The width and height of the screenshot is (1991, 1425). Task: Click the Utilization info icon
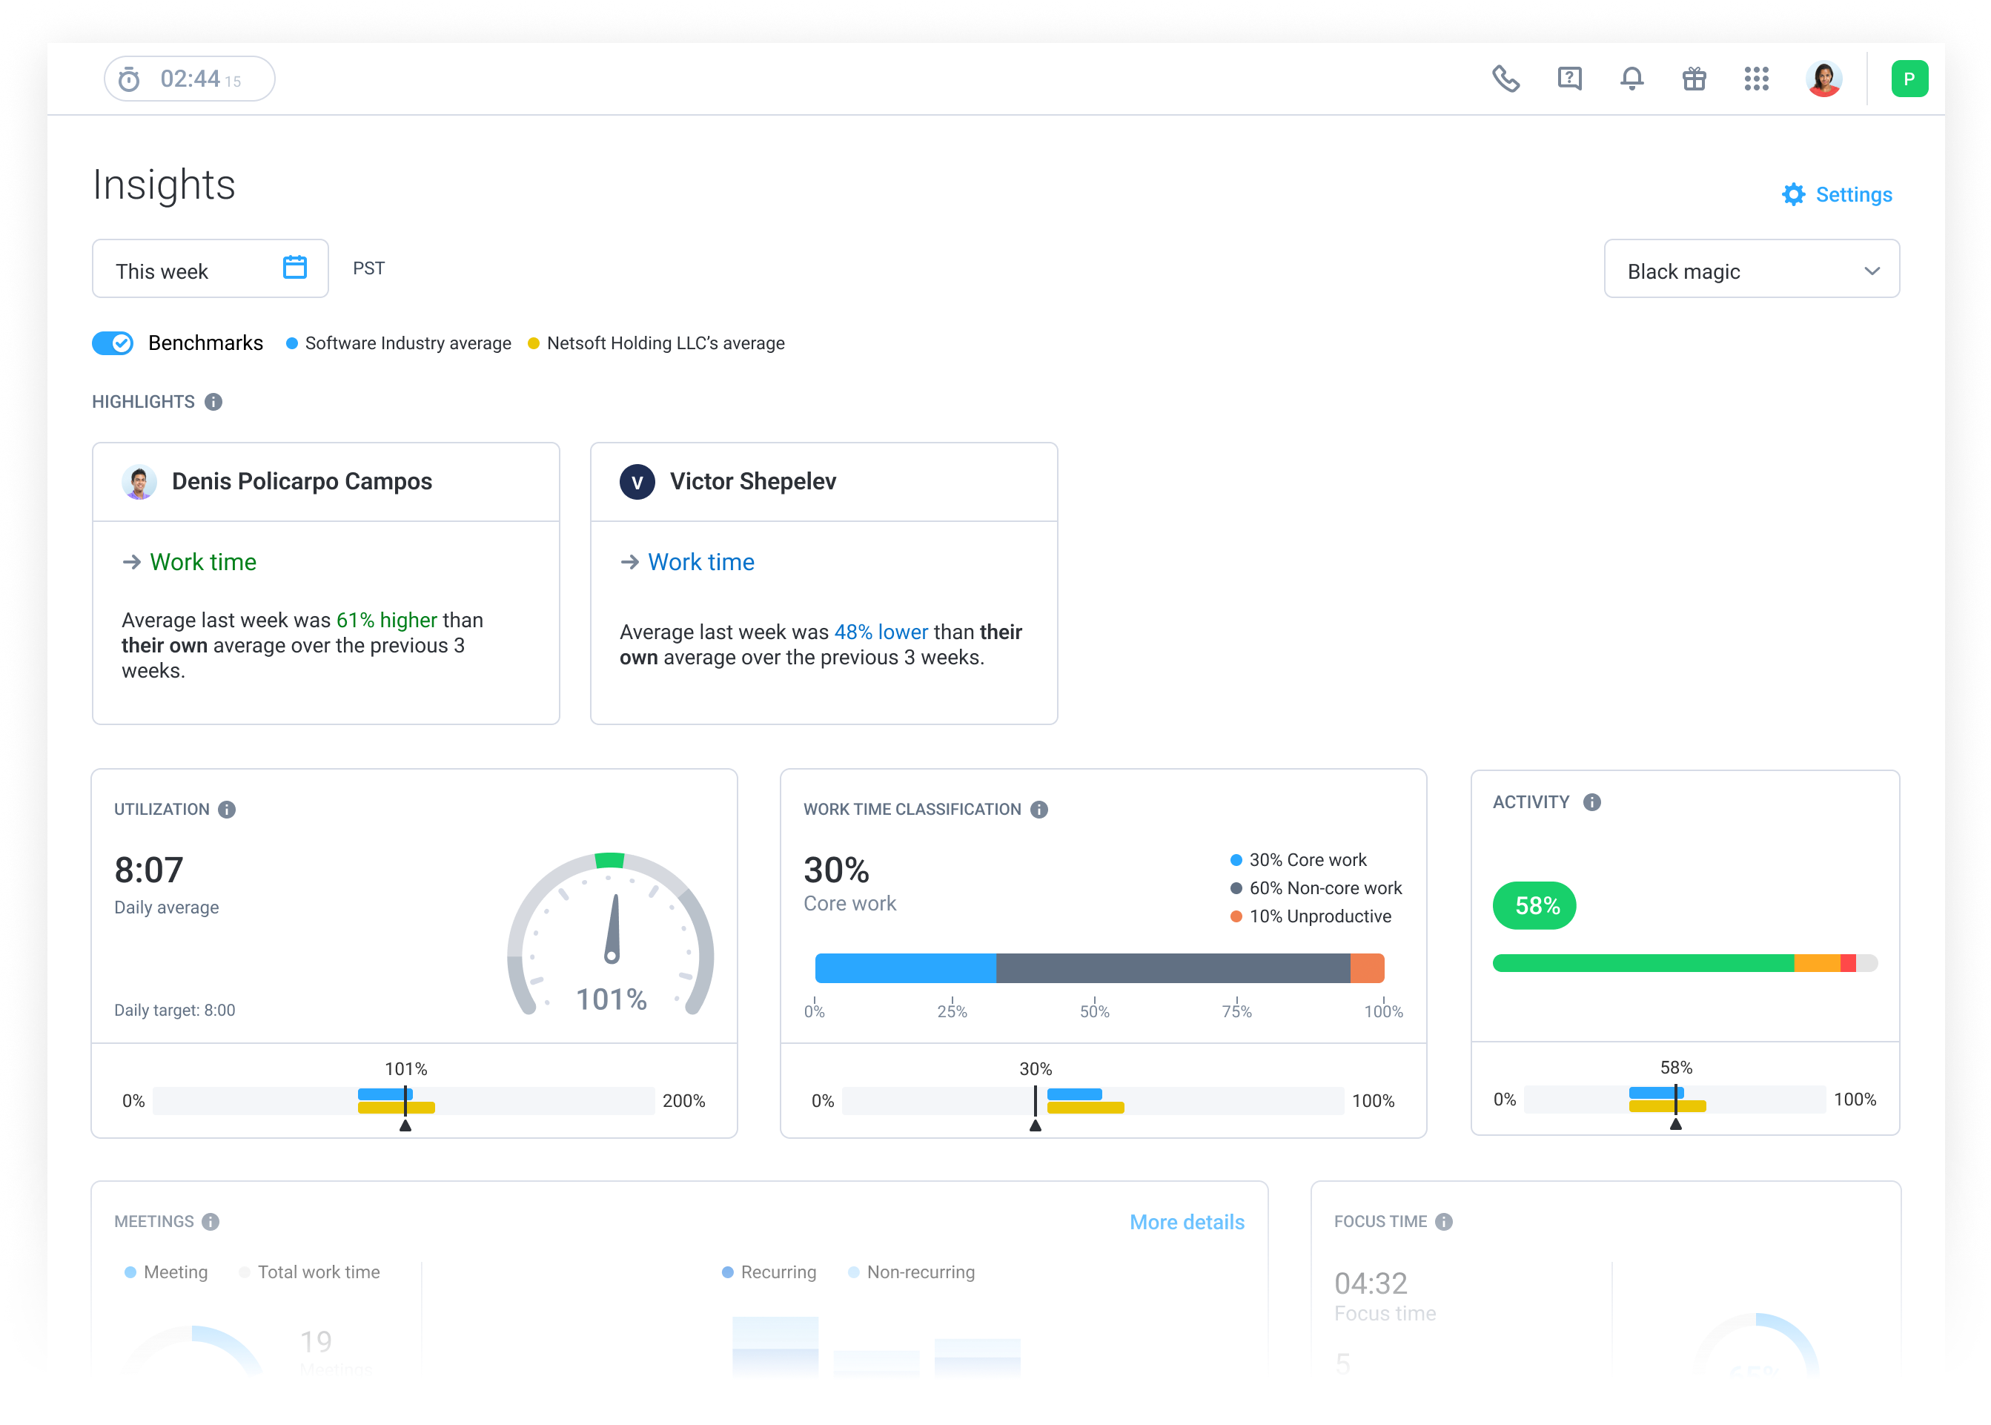point(227,809)
